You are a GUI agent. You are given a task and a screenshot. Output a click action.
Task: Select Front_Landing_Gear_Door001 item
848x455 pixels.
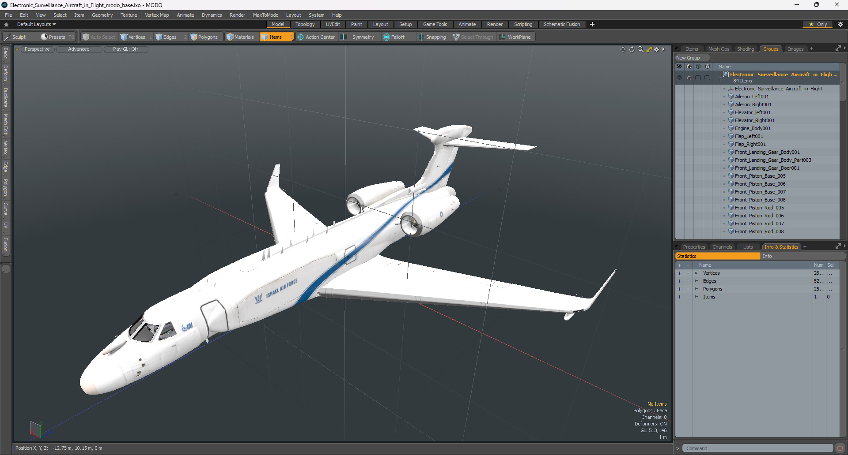767,168
